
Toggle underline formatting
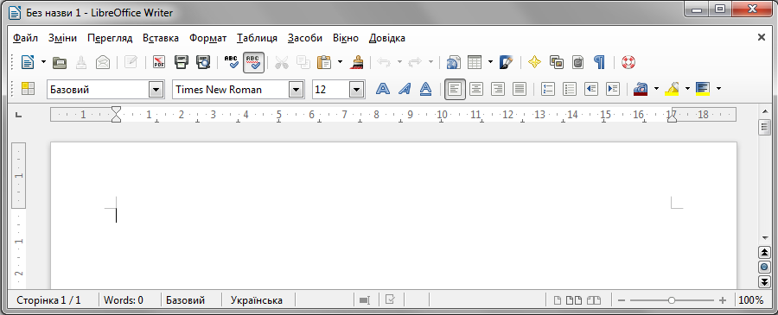pyautogui.click(x=425, y=89)
